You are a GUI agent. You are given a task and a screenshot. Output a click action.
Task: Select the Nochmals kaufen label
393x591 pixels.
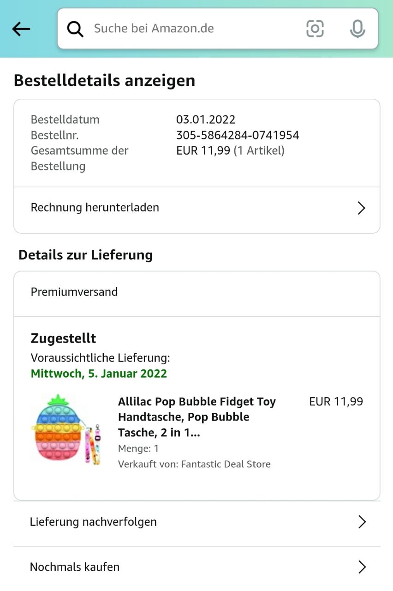(75, 567)
